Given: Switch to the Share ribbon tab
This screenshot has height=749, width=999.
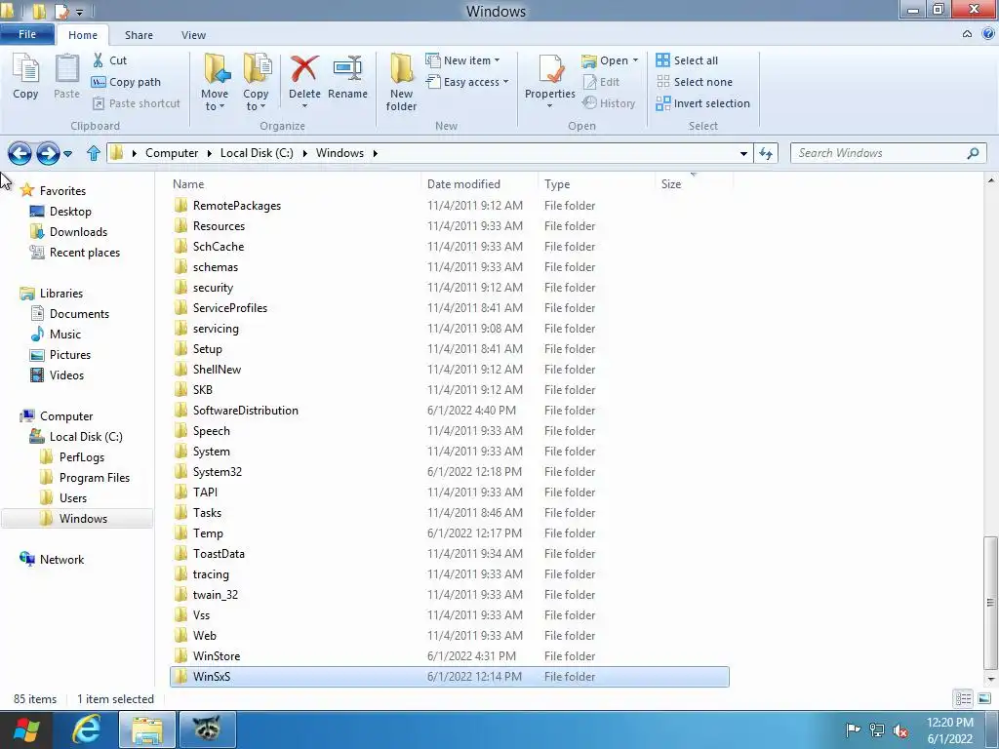Looking at the screenshot, I should point(139,35).
